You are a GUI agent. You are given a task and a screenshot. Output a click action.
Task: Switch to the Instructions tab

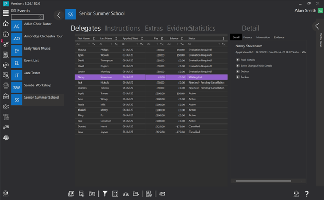click(123, 28)
